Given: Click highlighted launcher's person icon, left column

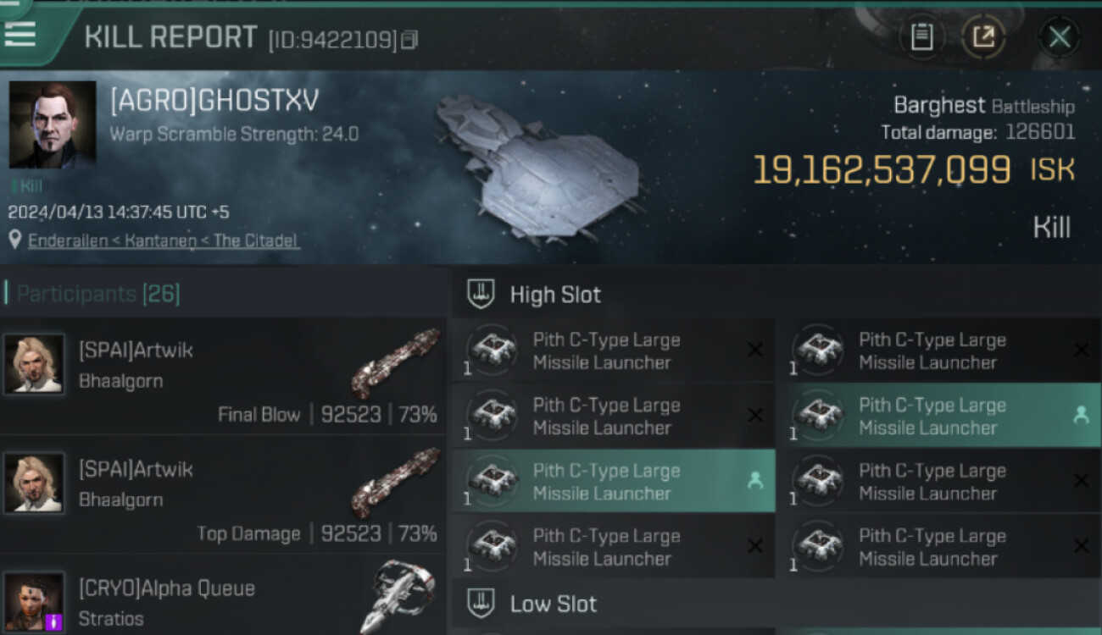Looking at the screenshot, I should (x=755, y=480).
